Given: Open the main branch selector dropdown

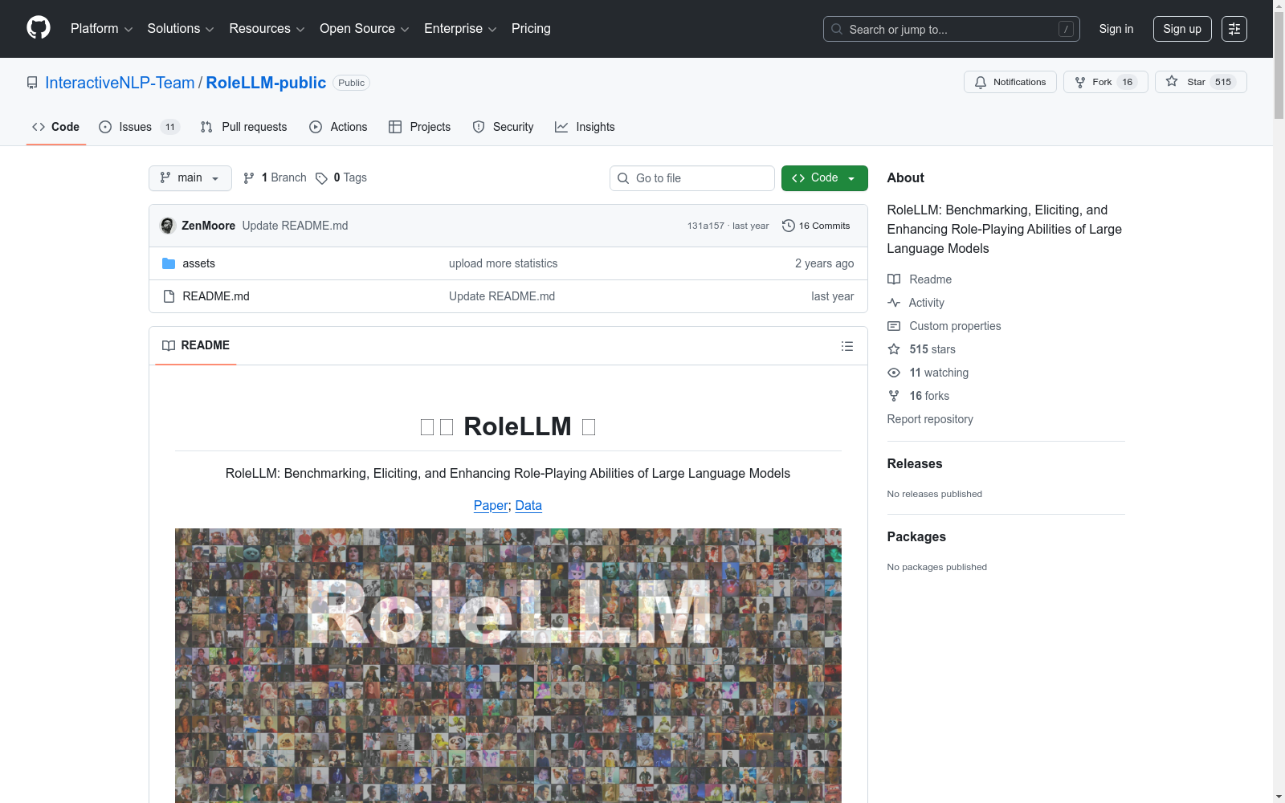Looking at the screenshot, I should pos(190,178).
